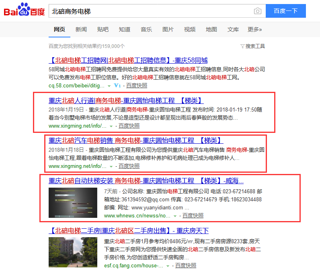Click the result count text 约159,000个
The image size is (320, 273).
point(87,46)
